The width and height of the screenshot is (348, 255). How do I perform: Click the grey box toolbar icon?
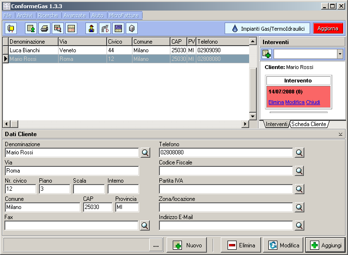pos(132,29)
